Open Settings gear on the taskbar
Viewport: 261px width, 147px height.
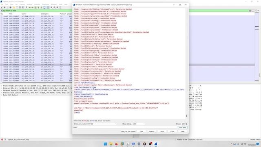(139, 144)
